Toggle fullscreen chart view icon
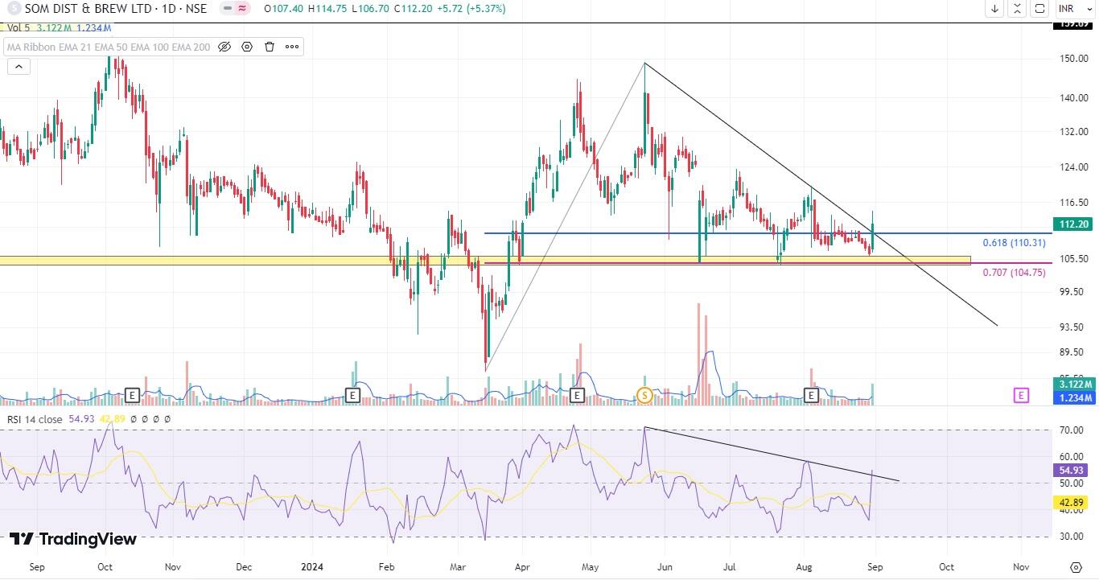The height and width of the screenshot is (580, 1099). 1039,9
